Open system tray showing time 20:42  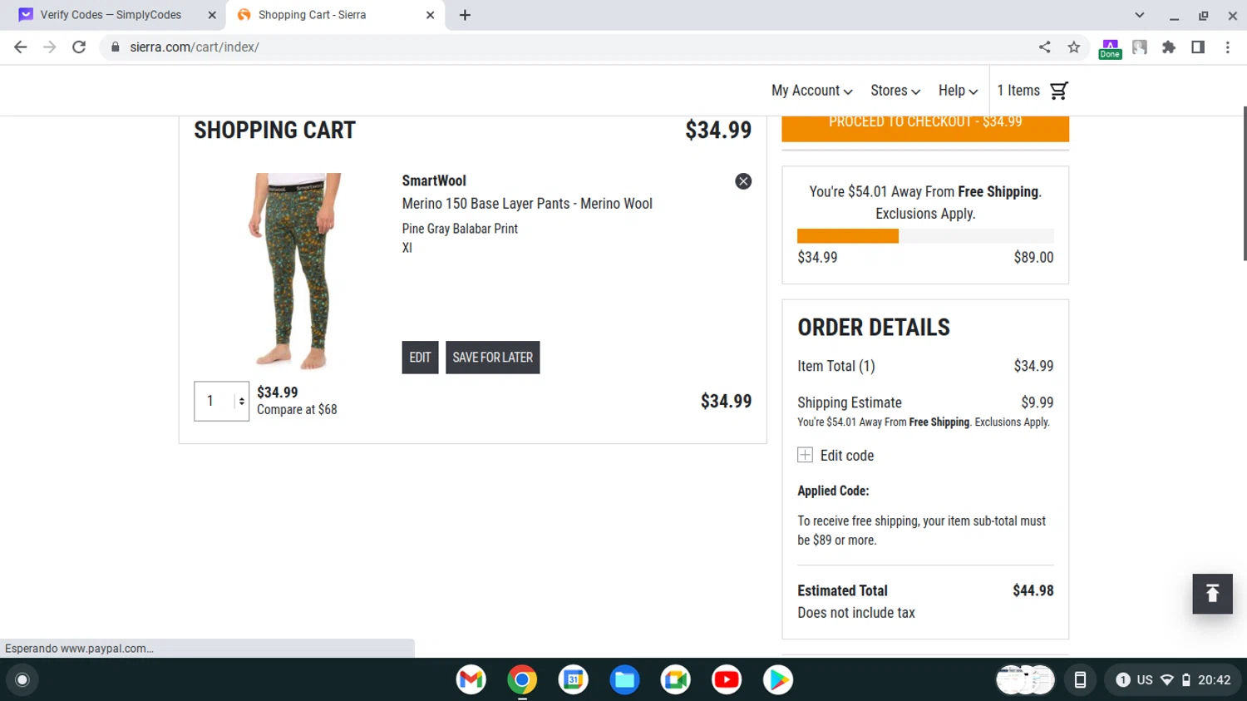[x=1172, y=680]
